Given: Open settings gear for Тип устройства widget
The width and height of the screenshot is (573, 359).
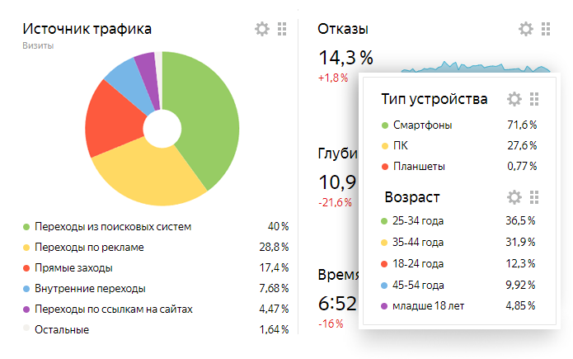Looking at the screenshot, I should [x=514, y=99].
